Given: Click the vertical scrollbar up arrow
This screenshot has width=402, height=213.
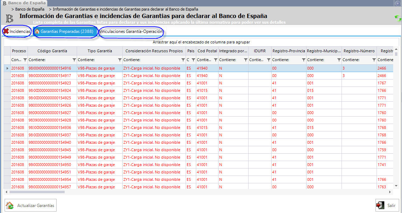Looking at the screenshot, I should click(x=396, y=49).
